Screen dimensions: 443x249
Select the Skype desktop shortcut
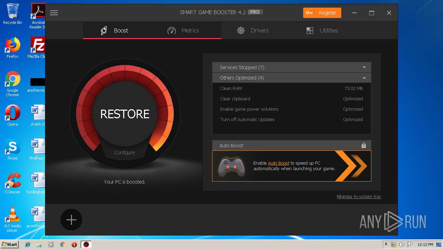click(12, 149)
